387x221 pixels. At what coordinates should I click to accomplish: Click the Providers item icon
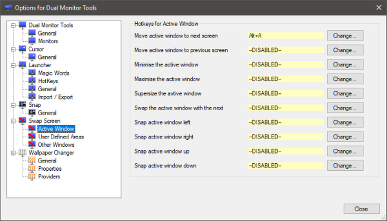(x=33, y=176)
